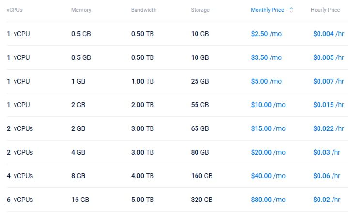
Task: Choose the $20.00 /mo plan price
Action: tap(268, 152)
